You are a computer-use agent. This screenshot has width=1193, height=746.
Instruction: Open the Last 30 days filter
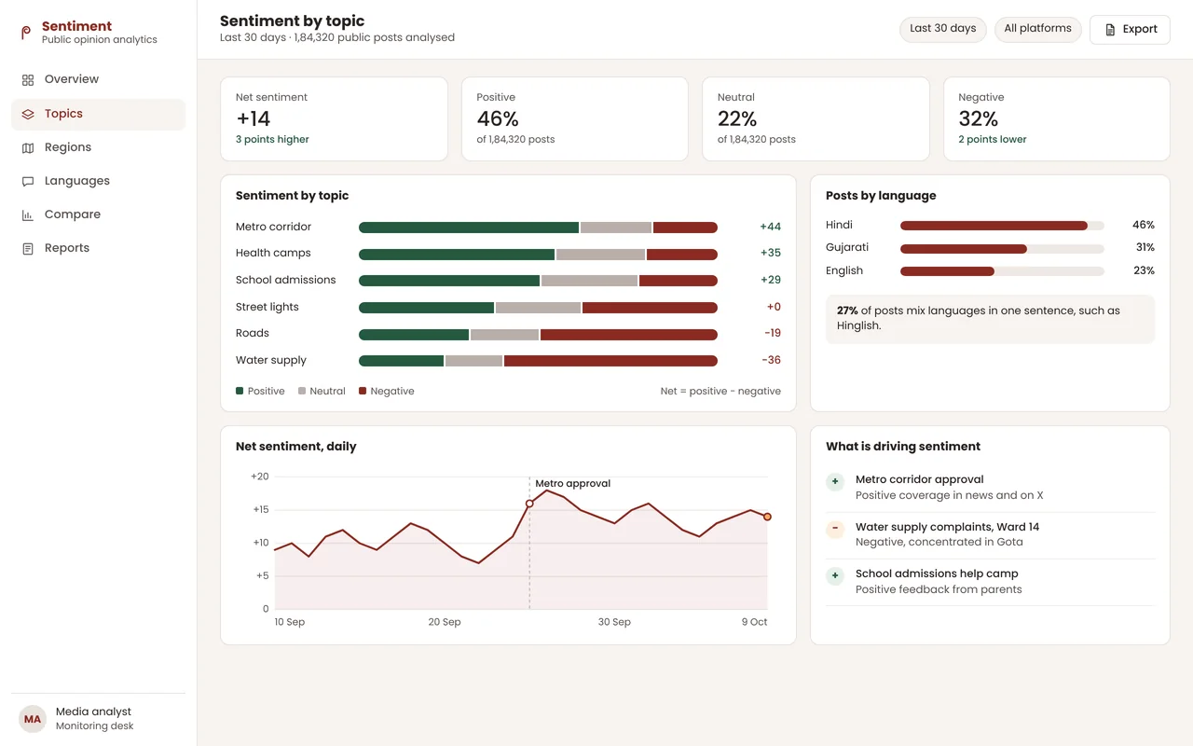click(942, 29)
